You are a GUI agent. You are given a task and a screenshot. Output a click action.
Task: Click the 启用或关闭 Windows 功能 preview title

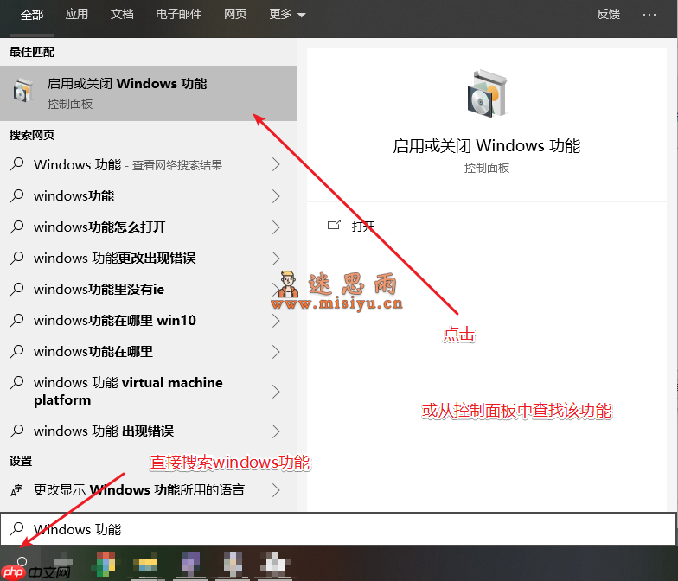coord(486,146)
